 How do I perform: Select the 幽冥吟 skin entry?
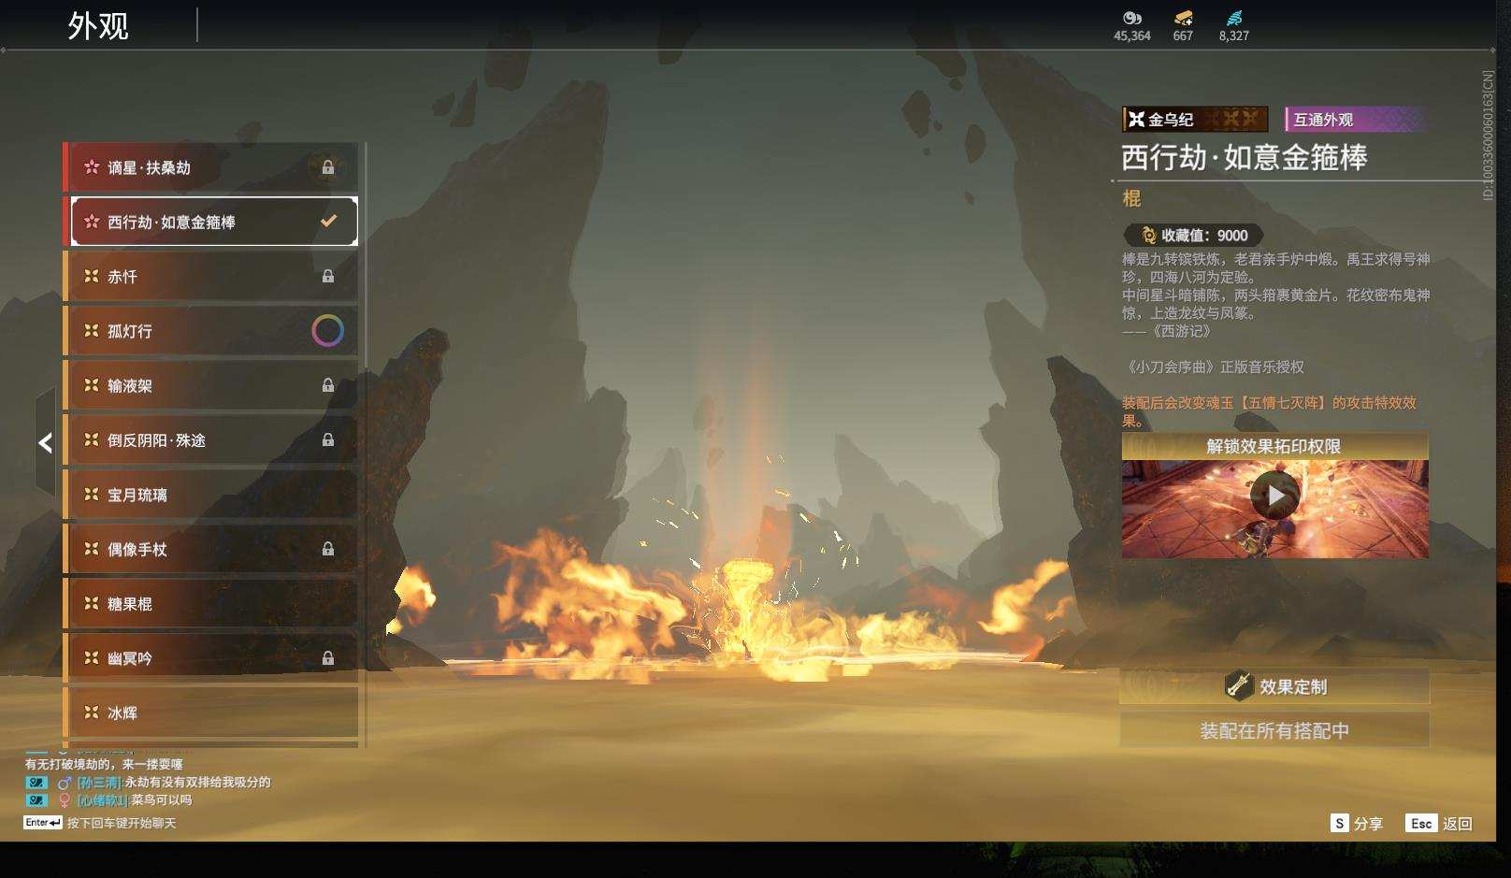211,658
